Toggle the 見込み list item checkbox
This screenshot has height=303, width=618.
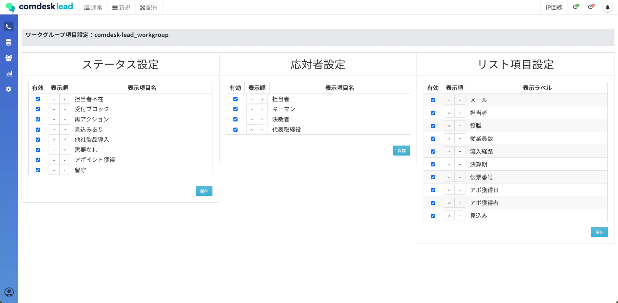click(x=433, y=216)
